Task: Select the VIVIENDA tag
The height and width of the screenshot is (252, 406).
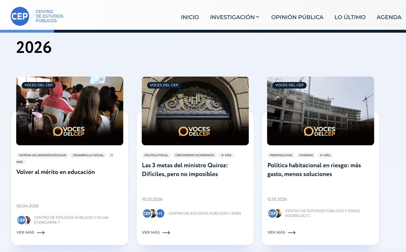Action: (x=306, y=155)
